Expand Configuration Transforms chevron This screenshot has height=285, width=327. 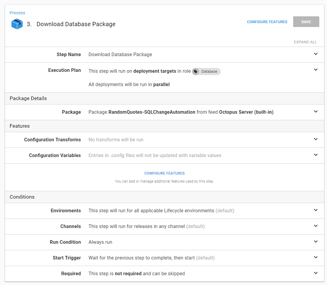[315, 139]
